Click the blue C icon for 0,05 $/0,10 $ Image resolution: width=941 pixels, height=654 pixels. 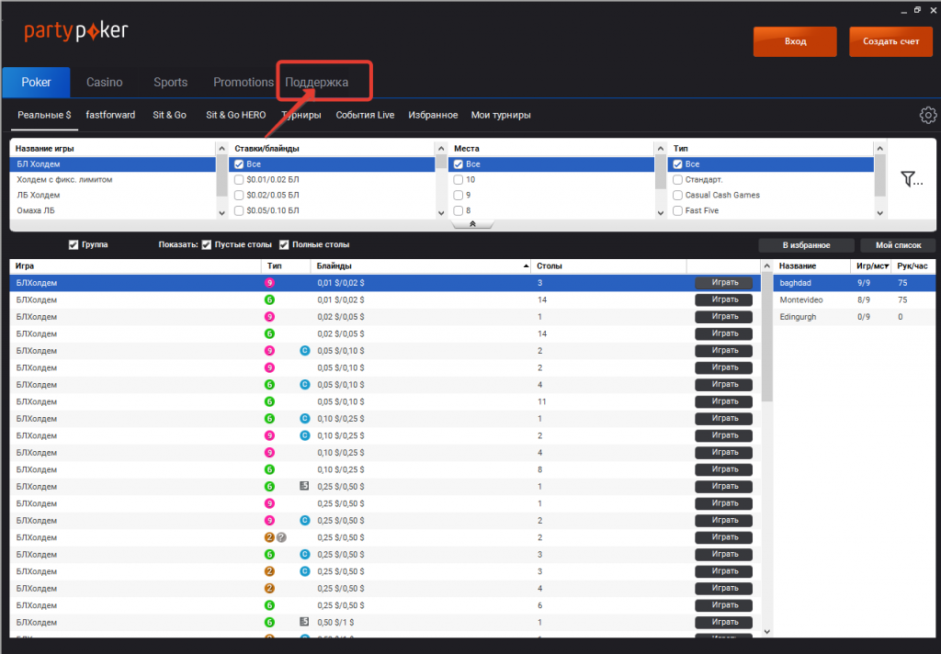304,351
